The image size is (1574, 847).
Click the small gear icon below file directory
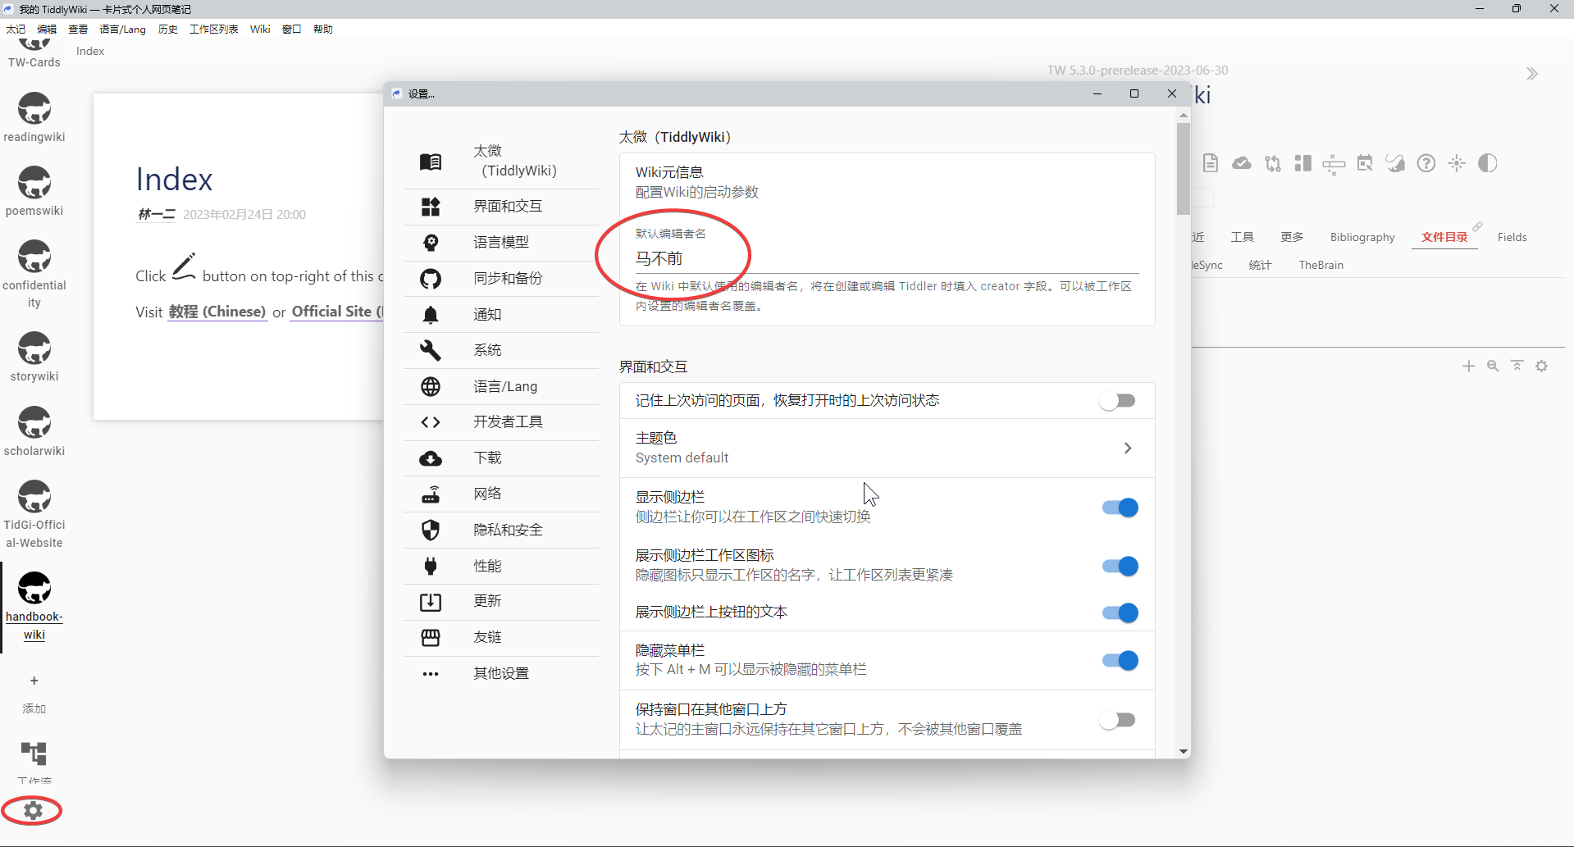coord(1542,366)
